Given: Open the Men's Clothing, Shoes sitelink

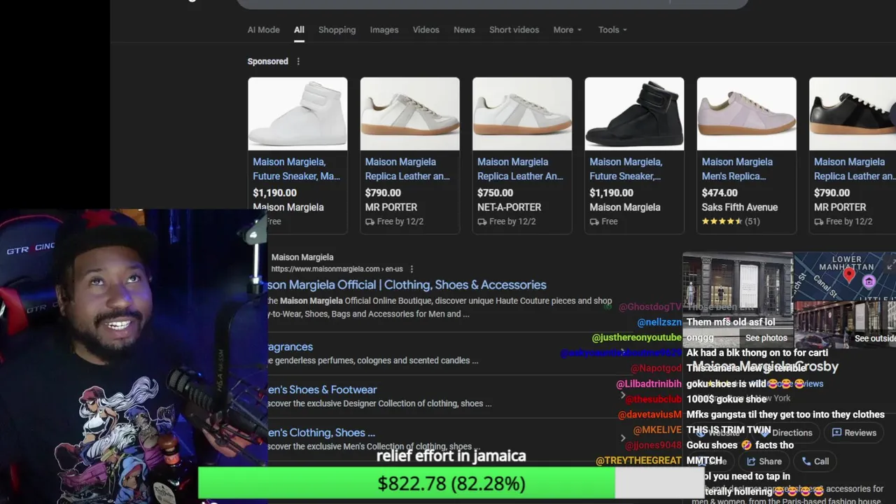Looking at the screenshot, I should (x=321, y=433).
